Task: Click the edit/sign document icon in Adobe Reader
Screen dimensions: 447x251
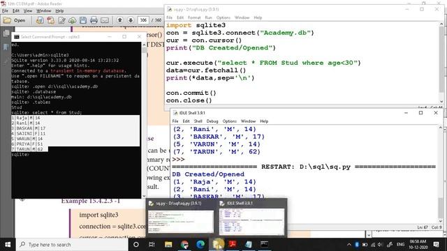Action: pyautogui.click(x=61, y=20)
